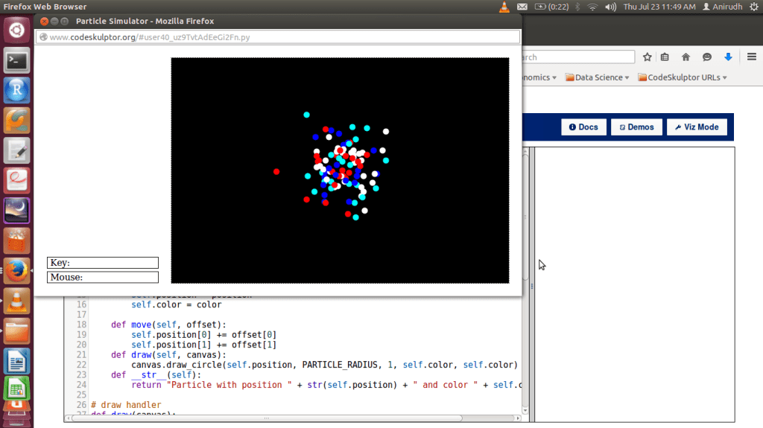Screen dimensions: 763x428
Task: Expand the Data Science bookmarks folder
Action: click(x=597, y=77)
